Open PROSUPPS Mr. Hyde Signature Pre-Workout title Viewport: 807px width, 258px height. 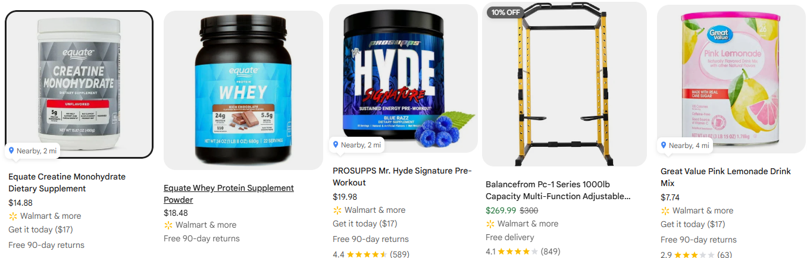pos(402,177)
